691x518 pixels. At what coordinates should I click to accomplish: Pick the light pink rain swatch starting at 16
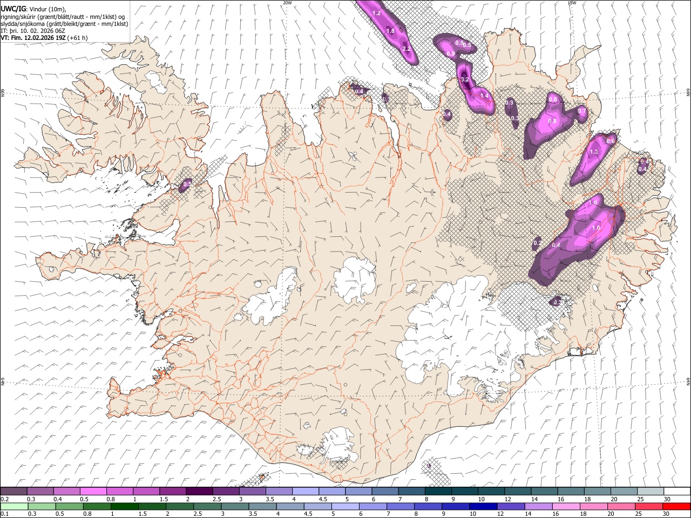(x=566, y=506)
